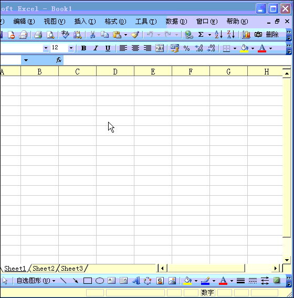Sort ascending with the A-Z icon
Viewport: 294px width, 298px height.
(x=219, y=35)
